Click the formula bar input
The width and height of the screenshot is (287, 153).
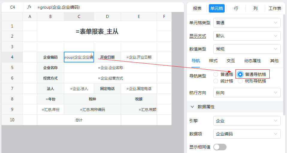coord(108,7)
